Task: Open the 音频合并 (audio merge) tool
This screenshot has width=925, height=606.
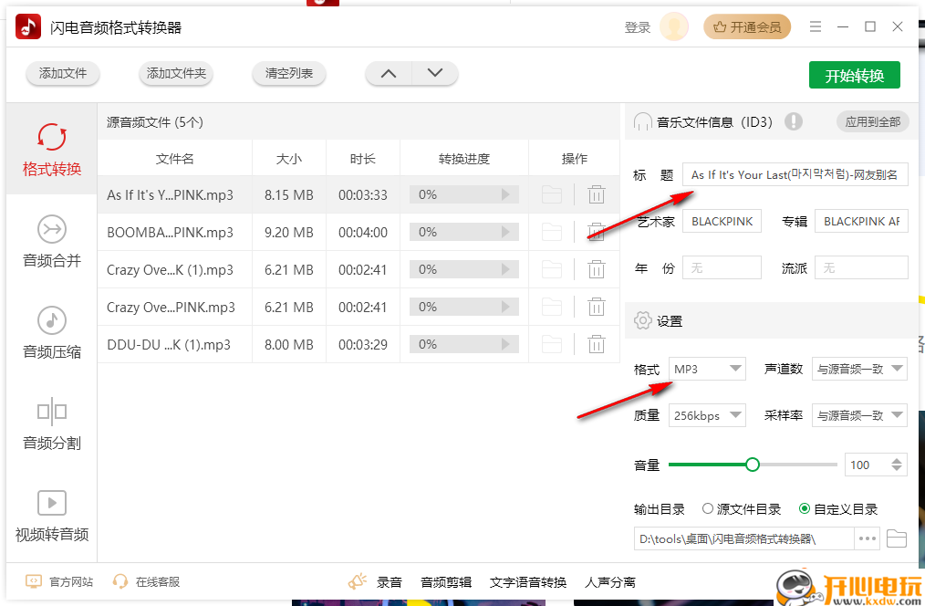Action: pyautogui.click(x=51, y=243)
